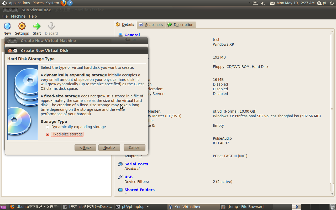Cancel the Create New Virtual Disk wizard
The image size is (336, 210).
tap(134, 148)
